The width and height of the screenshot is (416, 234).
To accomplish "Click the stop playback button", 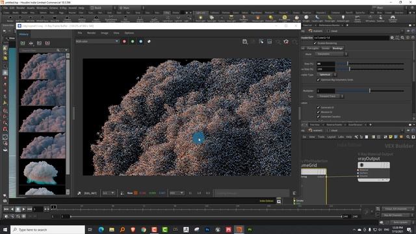I will coord(18,209).
